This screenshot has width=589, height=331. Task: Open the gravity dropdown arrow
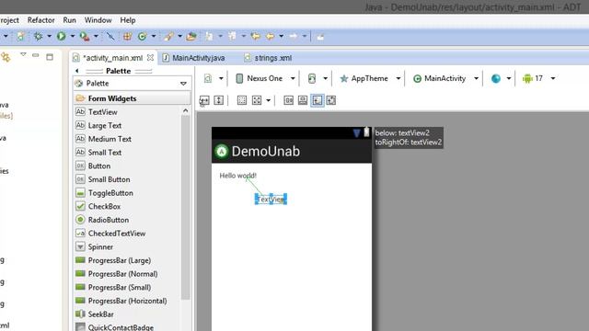[268, 100]
